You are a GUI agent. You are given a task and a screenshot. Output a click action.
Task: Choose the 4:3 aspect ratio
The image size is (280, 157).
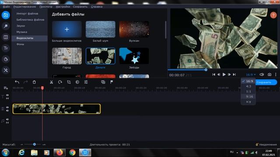click(248, 86)
